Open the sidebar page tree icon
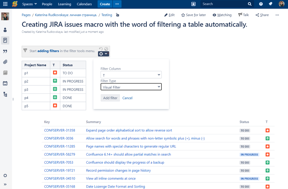This screenshot has height=189, width=288. point(5,94)
